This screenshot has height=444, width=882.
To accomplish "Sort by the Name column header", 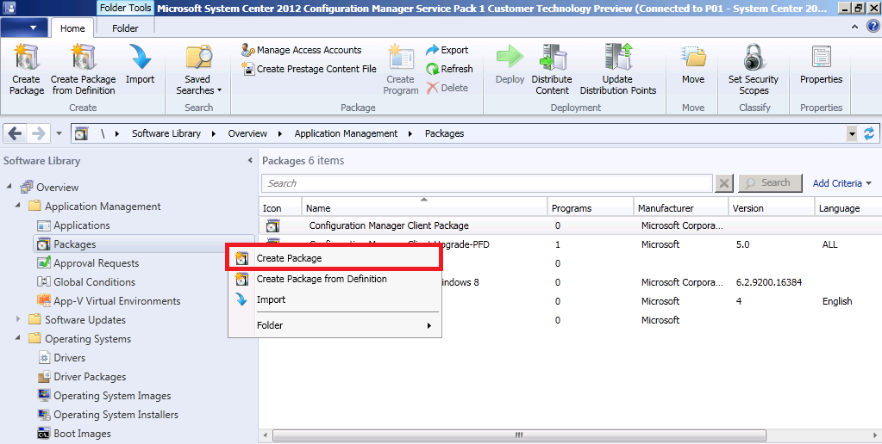I will pyautogui.click(x=425, y=207).
